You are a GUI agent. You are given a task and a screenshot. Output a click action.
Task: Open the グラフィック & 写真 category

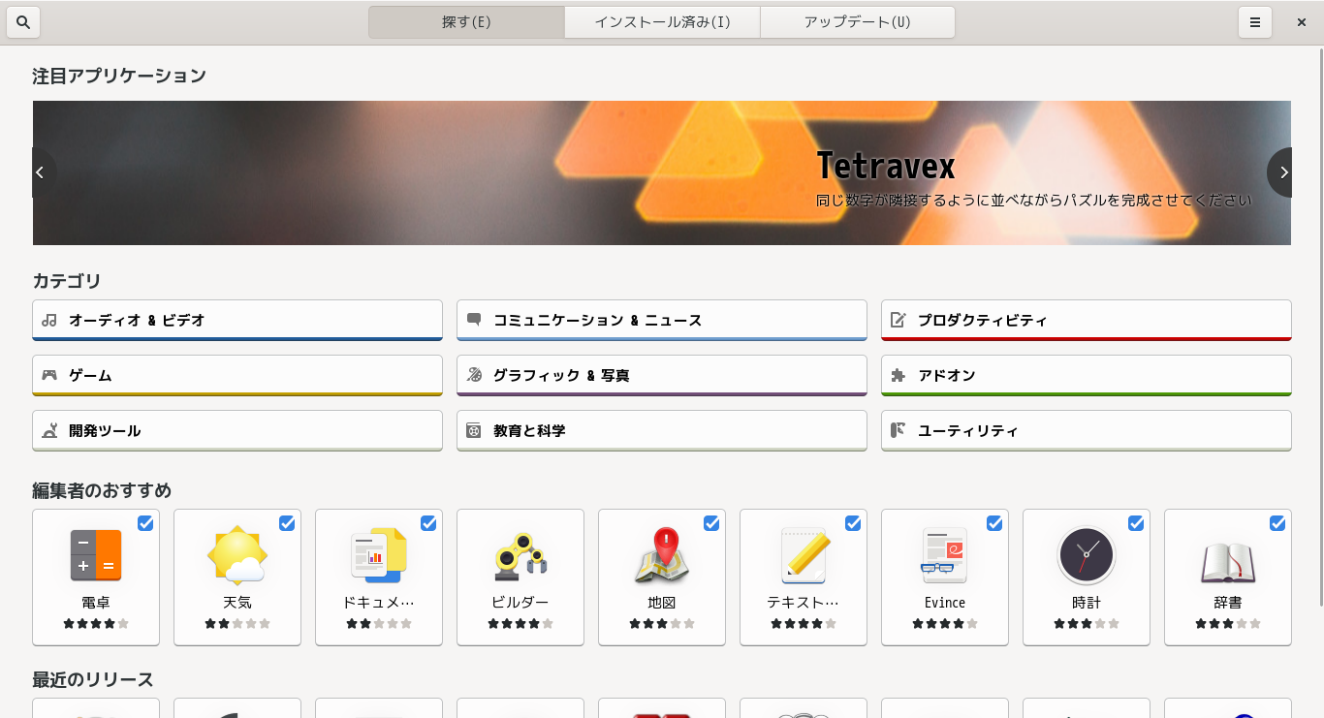(x=662, y=375)
